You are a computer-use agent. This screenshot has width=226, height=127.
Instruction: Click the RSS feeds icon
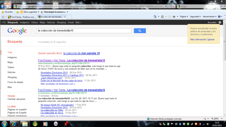[x=162, y=17]
